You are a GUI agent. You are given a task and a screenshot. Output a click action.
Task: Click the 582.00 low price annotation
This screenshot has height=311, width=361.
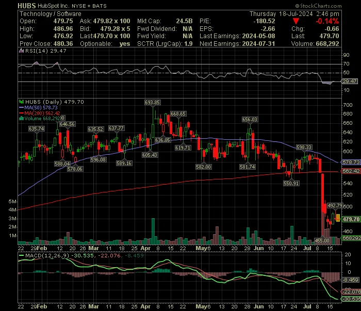(203, 167)
